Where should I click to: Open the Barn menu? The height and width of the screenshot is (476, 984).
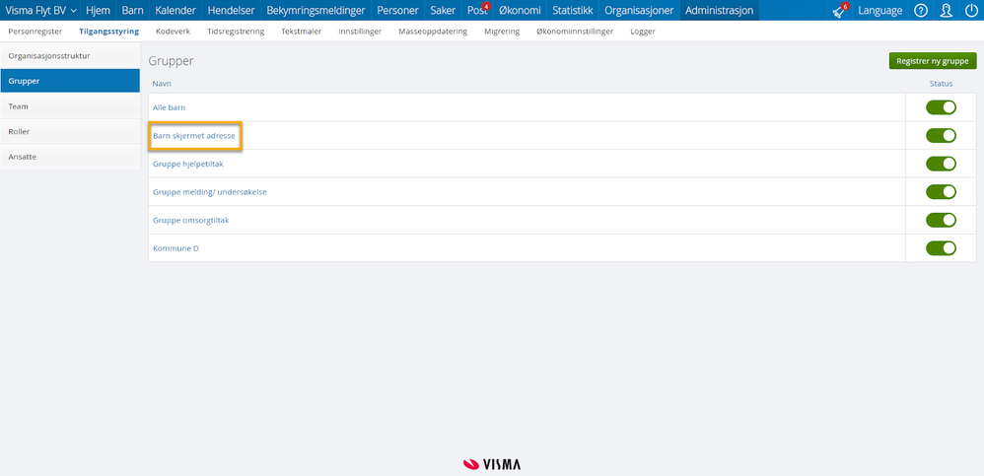click(x=132, y=11)
